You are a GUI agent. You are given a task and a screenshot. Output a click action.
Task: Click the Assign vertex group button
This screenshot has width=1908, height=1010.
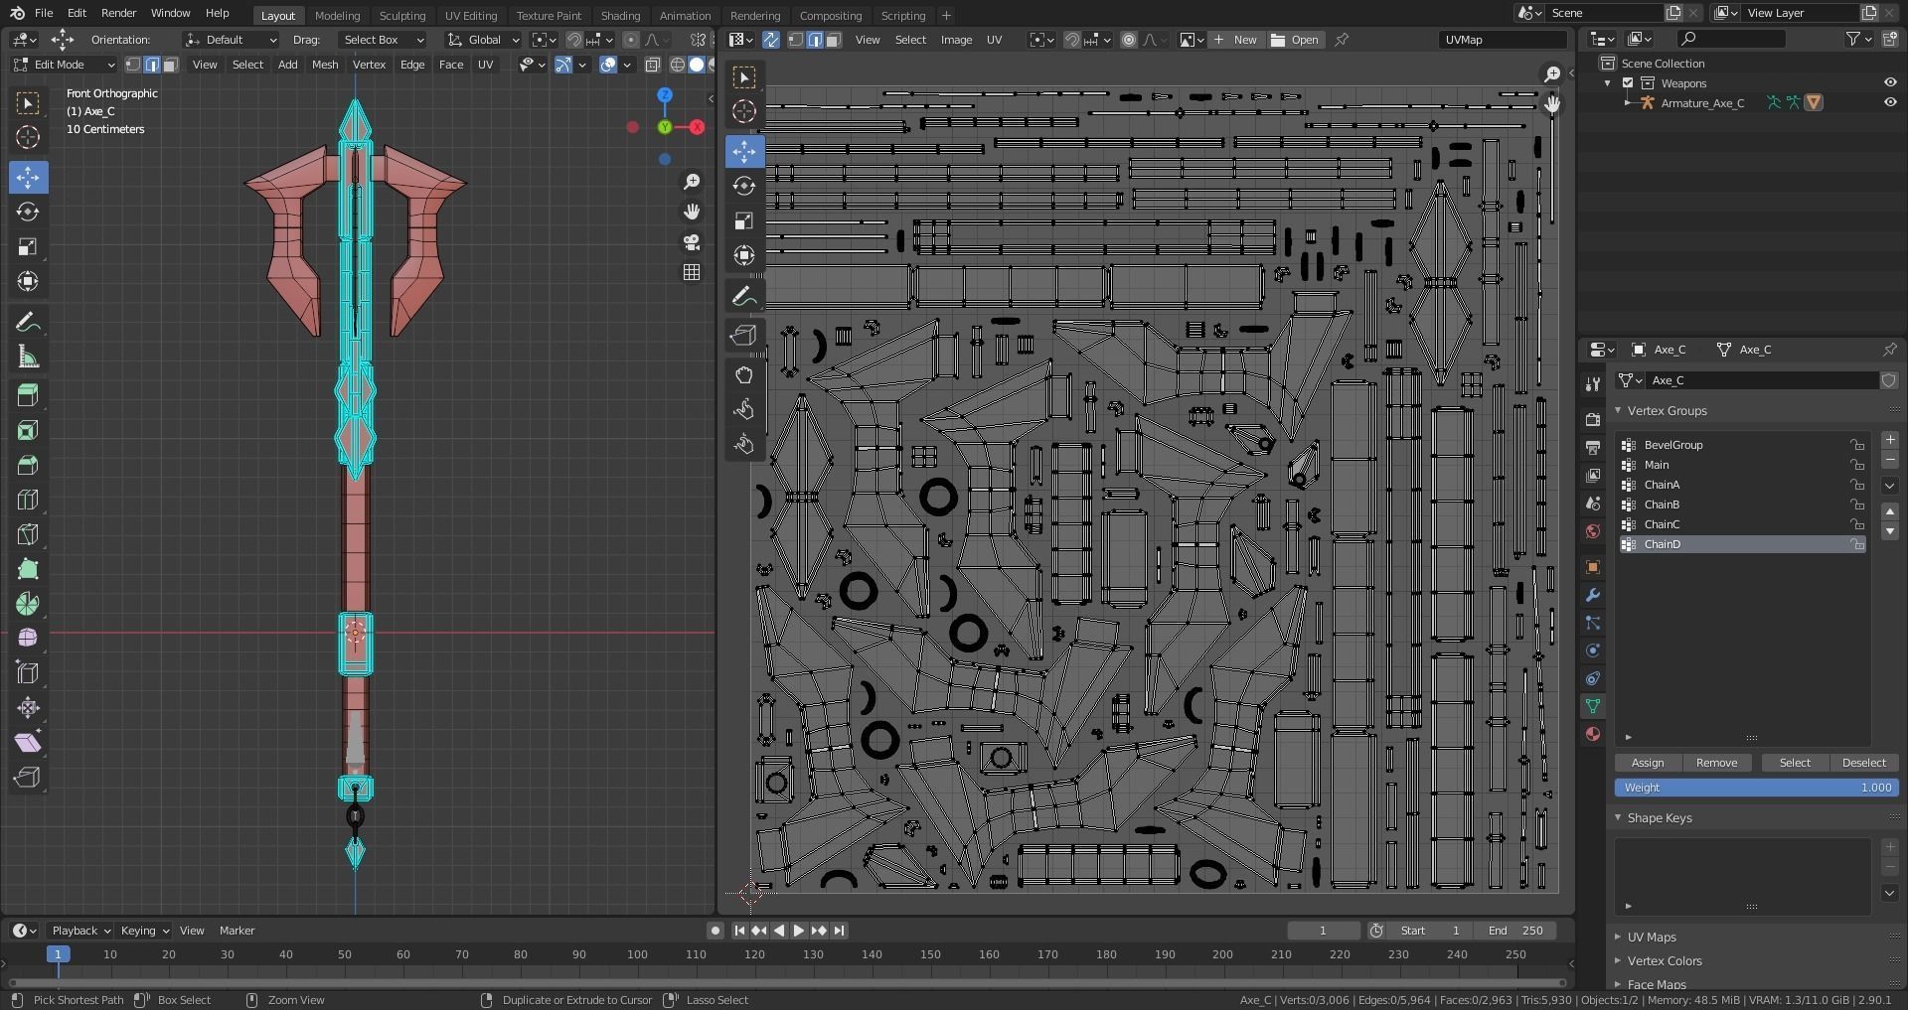pyautogui.click(x=1647, y=763)
